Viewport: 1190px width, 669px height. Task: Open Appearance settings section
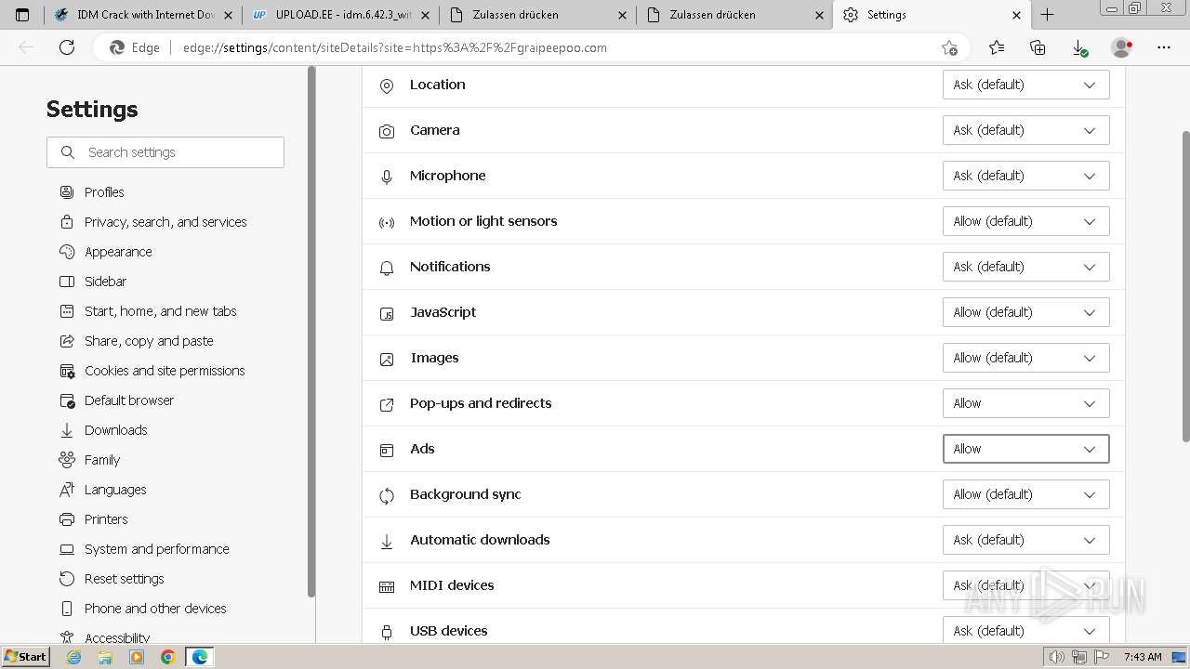105,252
